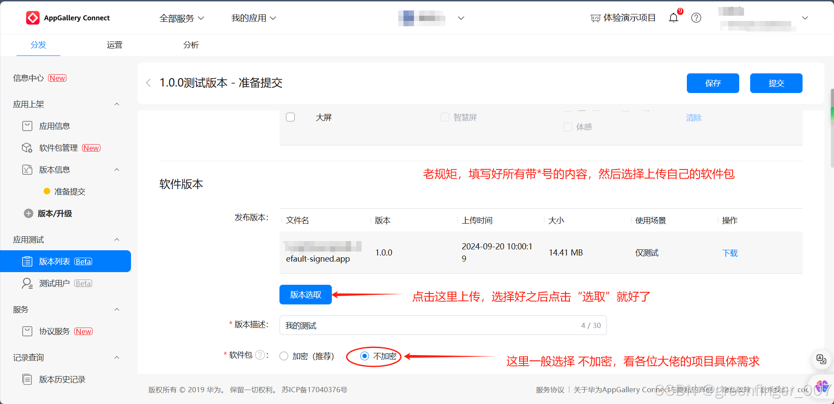The height and width of the screenshot is (404, 834).
Task: Click the yellow dot beside 准备提交
Action: point(47,191)
